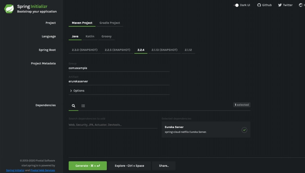This screenshot has height=173, width=305.
Task: Click the Spring Initializr leaf logo
Action: (9, 9)
